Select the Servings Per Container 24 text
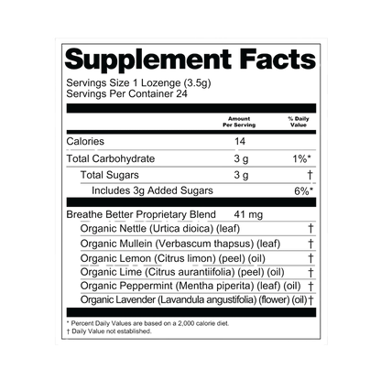 [x=126, y=93]
